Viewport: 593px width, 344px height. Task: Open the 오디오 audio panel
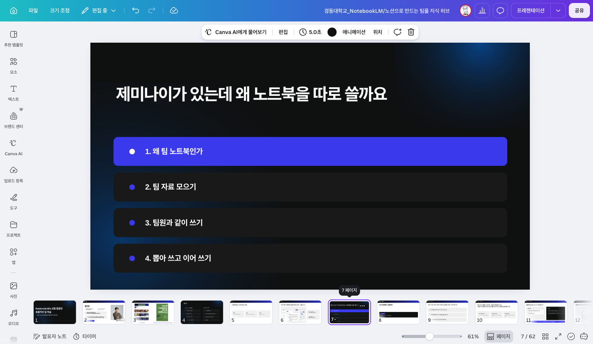(14, 318)
